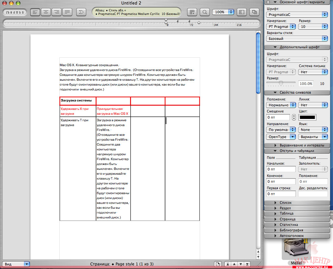Screen dimensions: 333x269
Task: Click the Дес. разделитель field
Action: point(313,194)
